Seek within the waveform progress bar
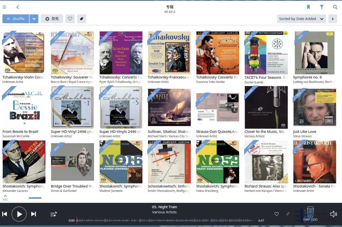The width and height of the screenshot is (342, 227). click(166, 221)
